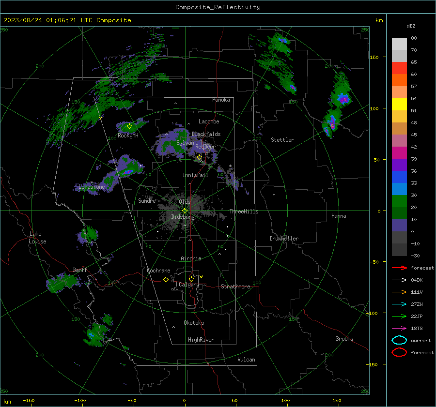Viewport: 436px width, 407px height.
Task: Click the Strathmore city label
Action: (235, 286)
